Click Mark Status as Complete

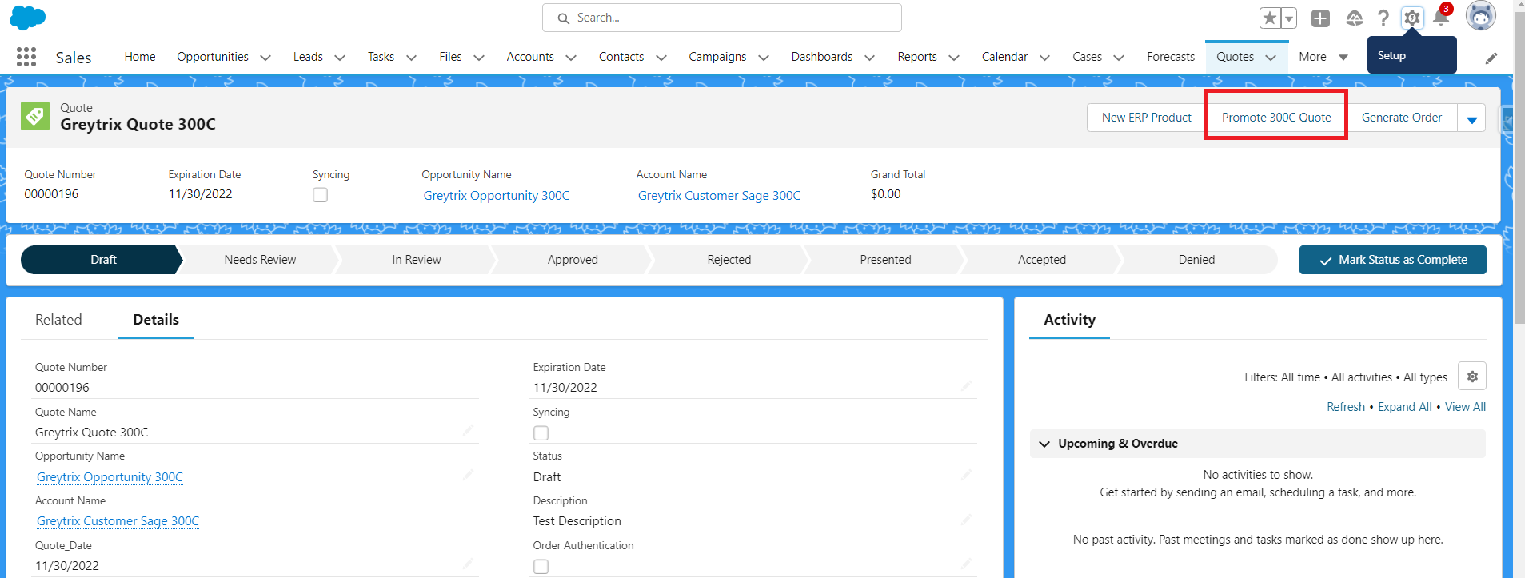[1393, 260]
